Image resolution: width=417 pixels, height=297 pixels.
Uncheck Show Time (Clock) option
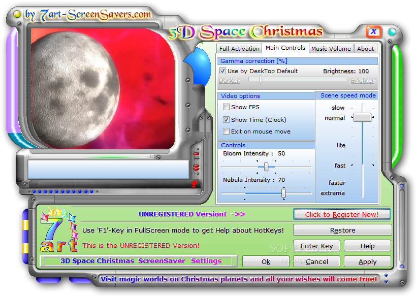coord(226,120)
